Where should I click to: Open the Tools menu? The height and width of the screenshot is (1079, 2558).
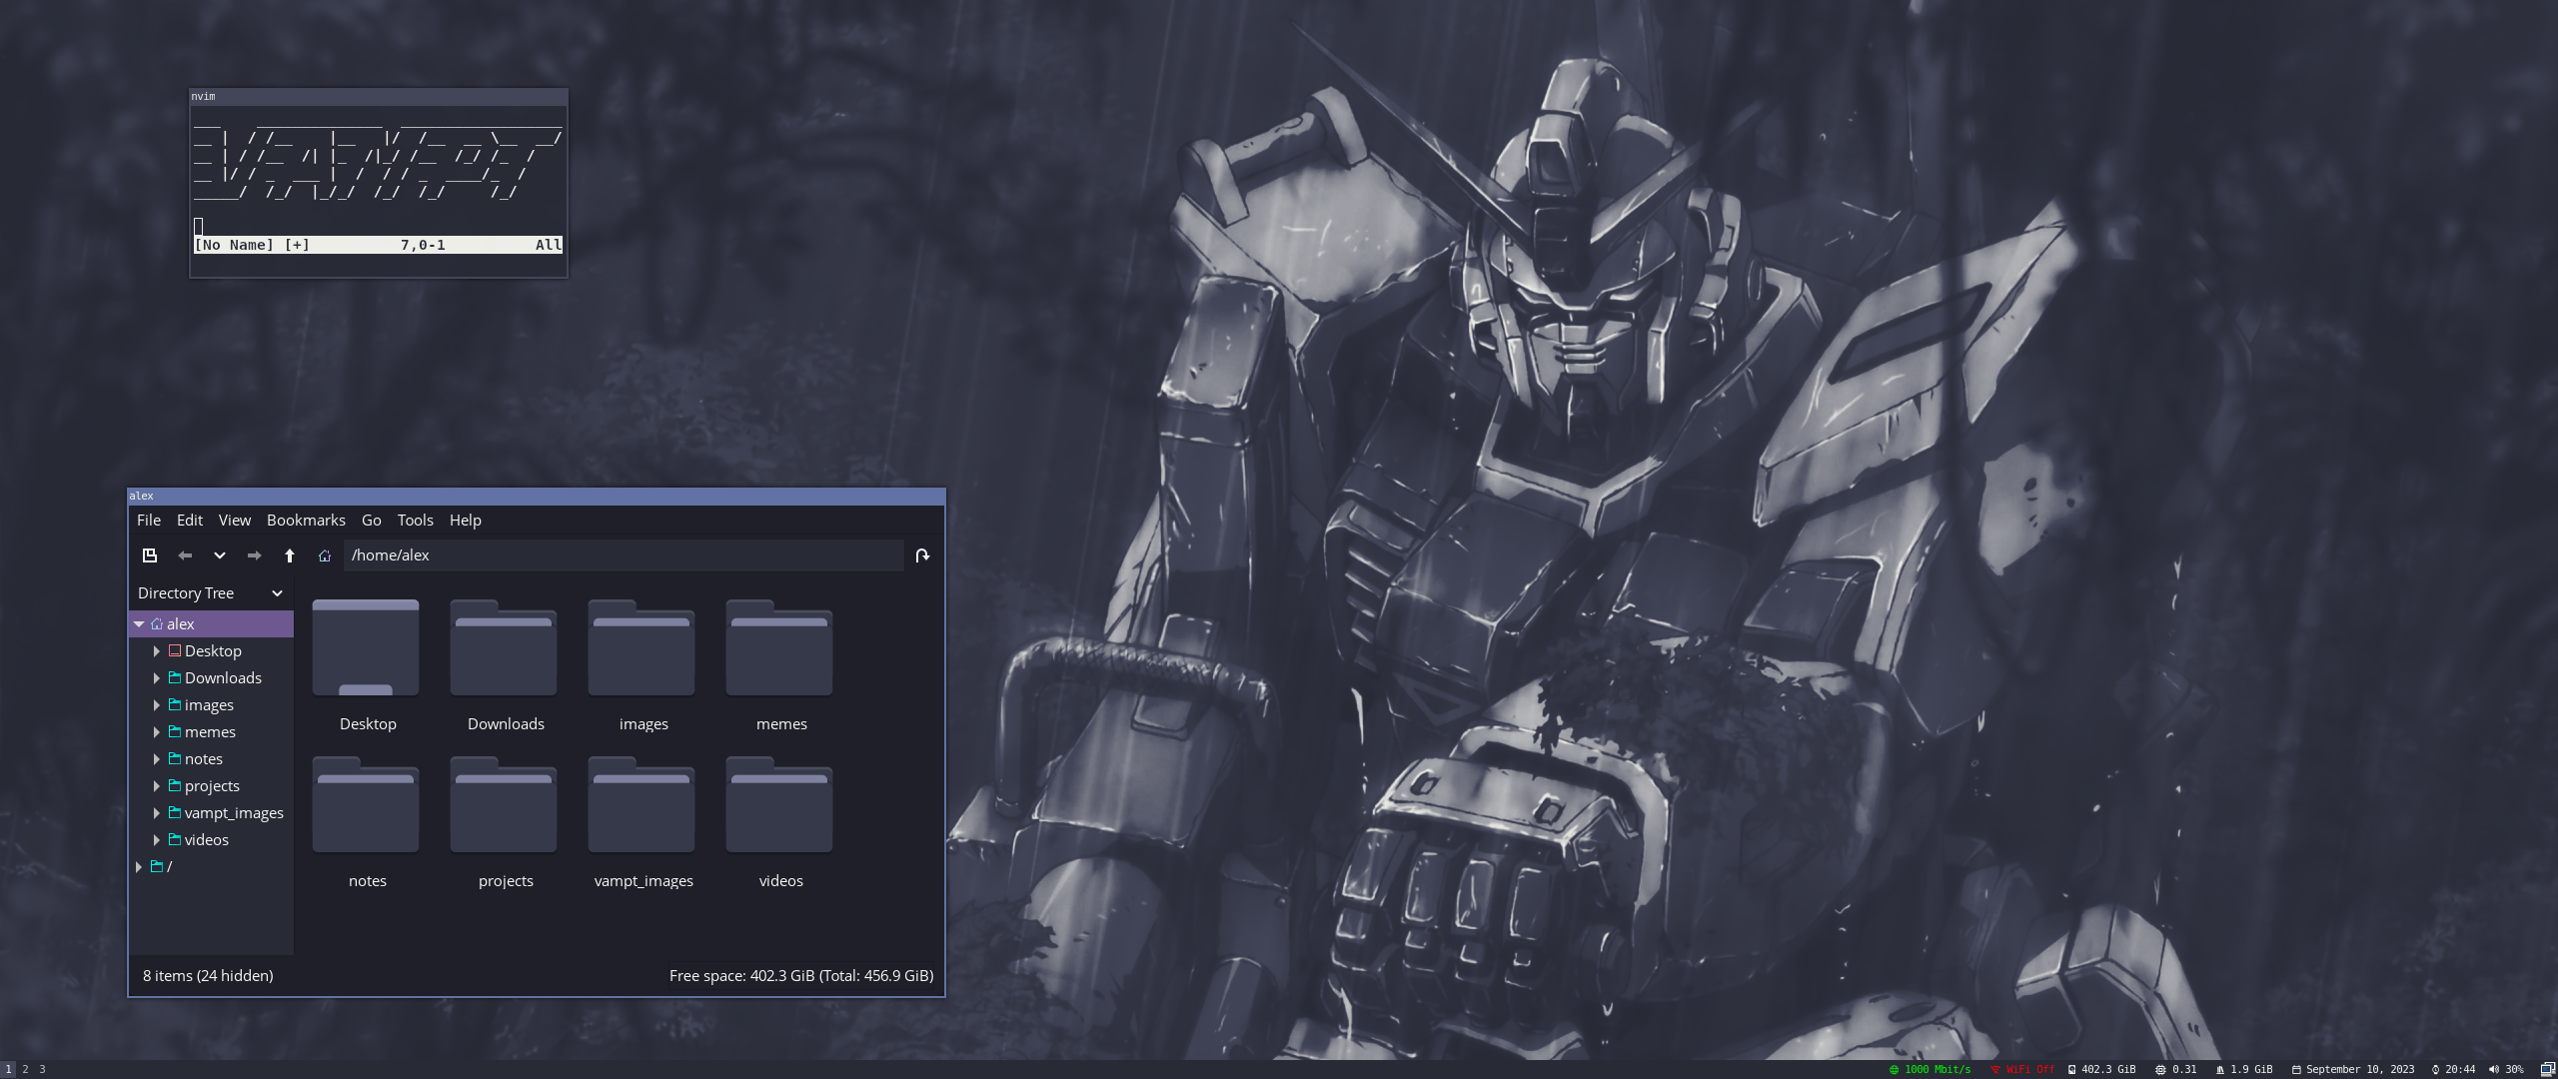pos(416,521)
